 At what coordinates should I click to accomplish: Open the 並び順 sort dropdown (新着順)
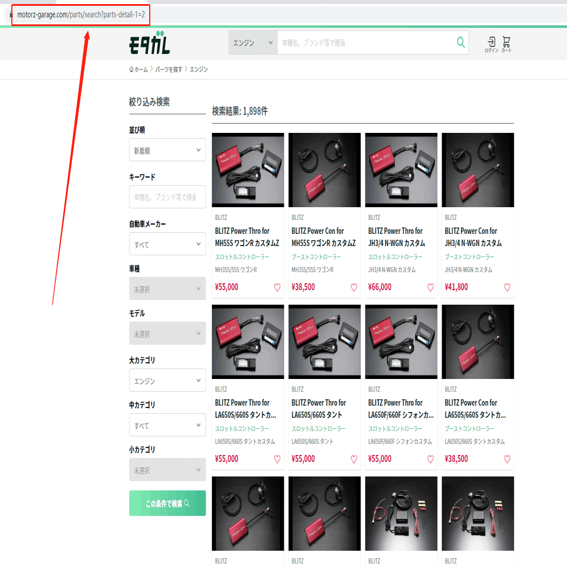pyautogui.click(x=167, y=150)
